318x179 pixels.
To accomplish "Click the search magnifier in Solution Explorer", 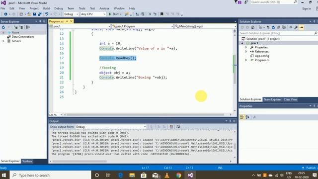I will tap(316, 33).
